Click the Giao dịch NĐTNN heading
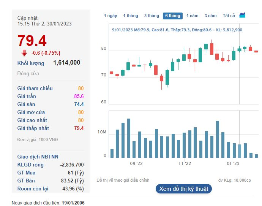 (38, 157)
